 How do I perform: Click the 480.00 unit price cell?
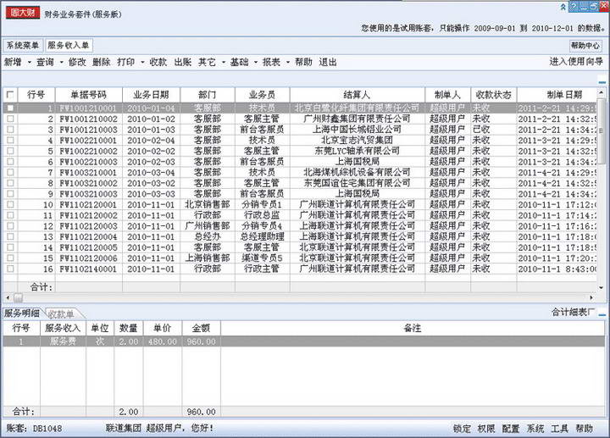162,341
